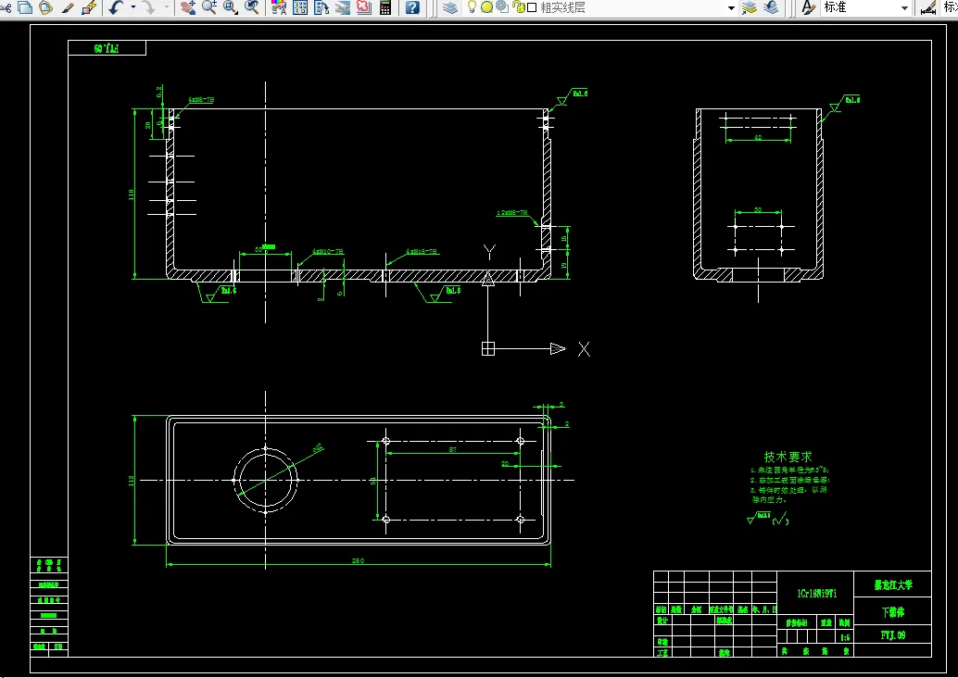Click the layer color swatch square
Viewport: 958px width, 678px height.
coord(532,7)
